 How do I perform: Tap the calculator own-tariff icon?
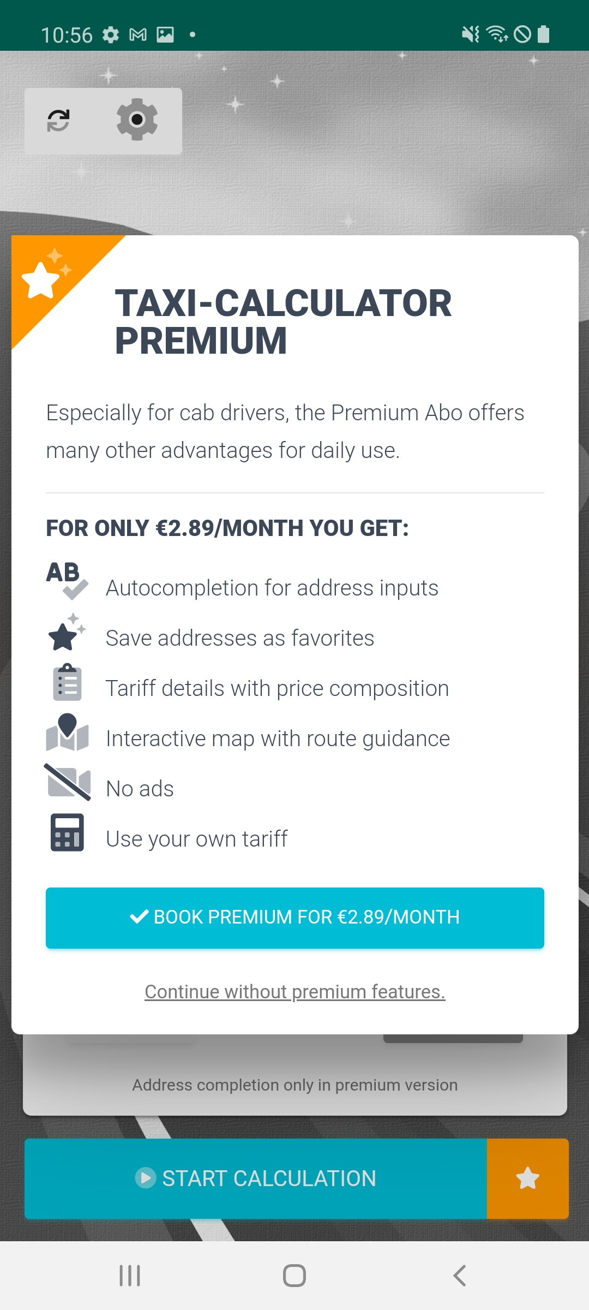[67, 833]
